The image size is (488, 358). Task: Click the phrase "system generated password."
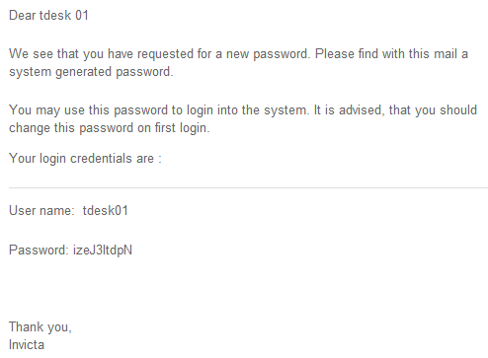(91, 72)
